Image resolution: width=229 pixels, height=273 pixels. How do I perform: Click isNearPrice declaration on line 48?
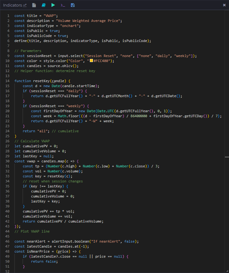click(x=38, y=251)
